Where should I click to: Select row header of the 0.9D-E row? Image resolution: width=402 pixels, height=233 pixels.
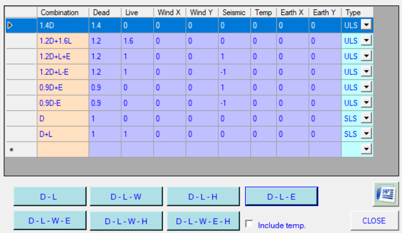pos(21,103)
